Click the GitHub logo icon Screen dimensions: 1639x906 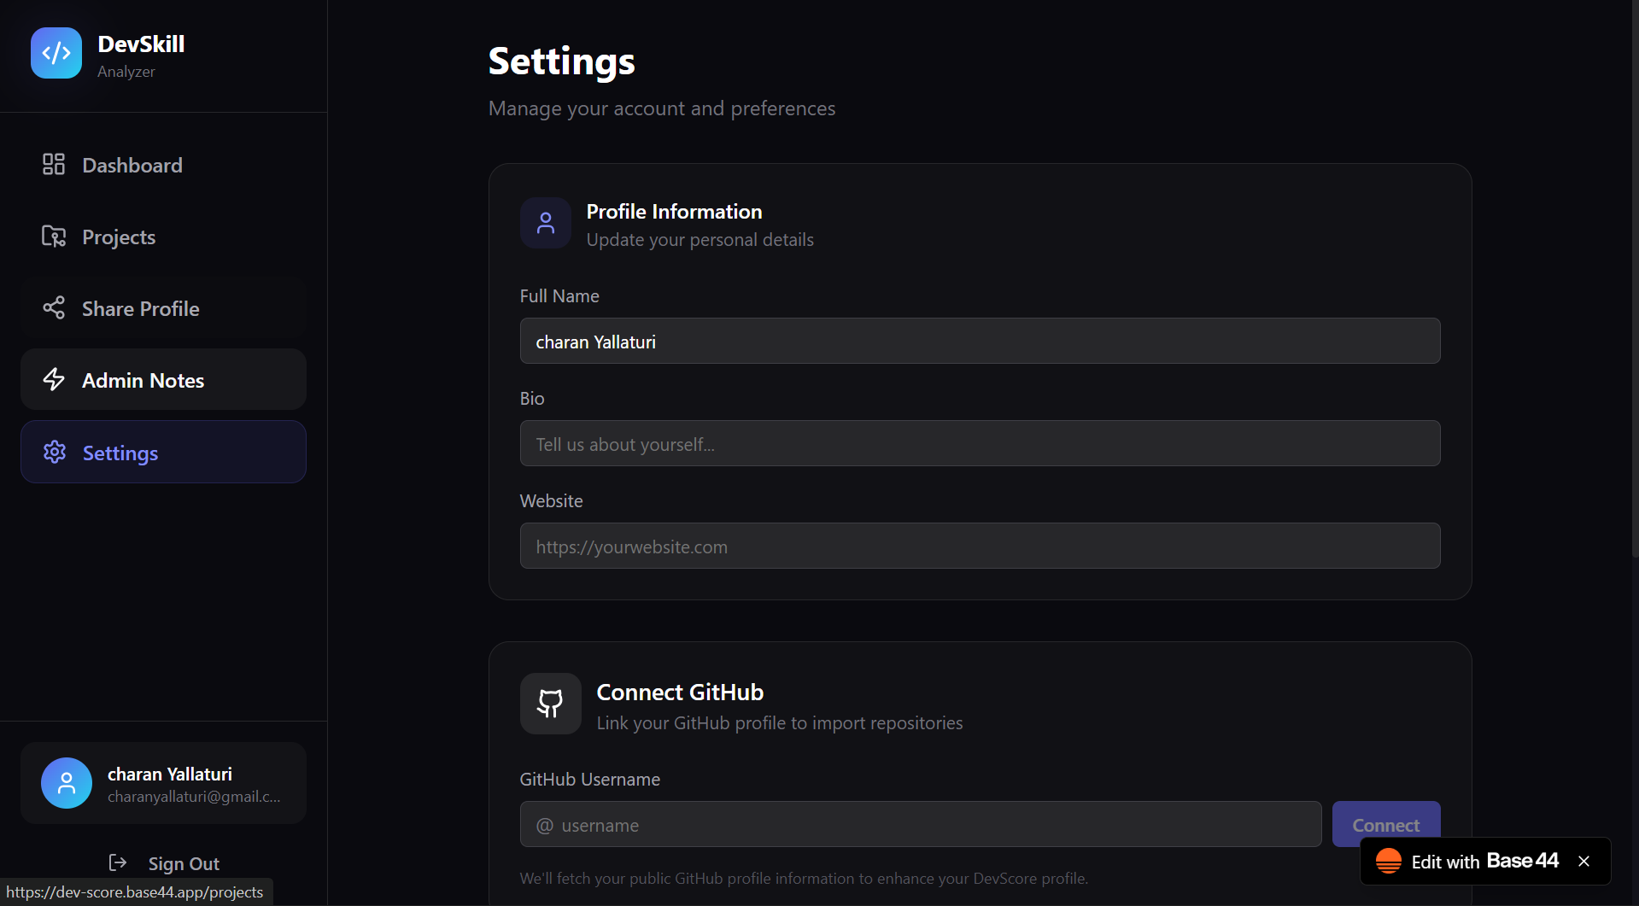tap(550, 704)
